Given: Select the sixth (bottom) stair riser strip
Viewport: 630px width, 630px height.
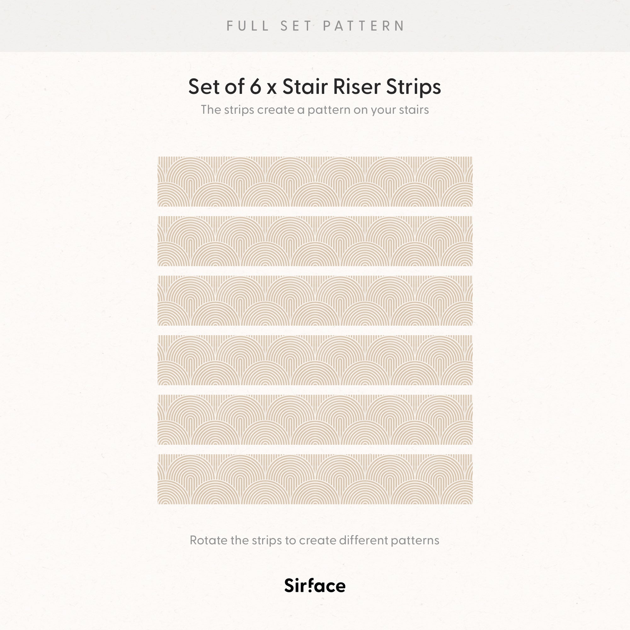Looking at the screenshot, I should [x=315, y=479].
